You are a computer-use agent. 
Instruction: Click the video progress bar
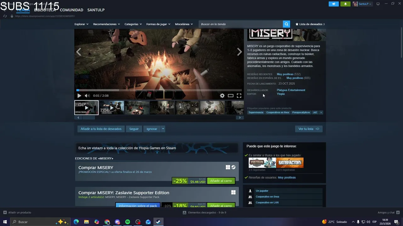point(159,90)
